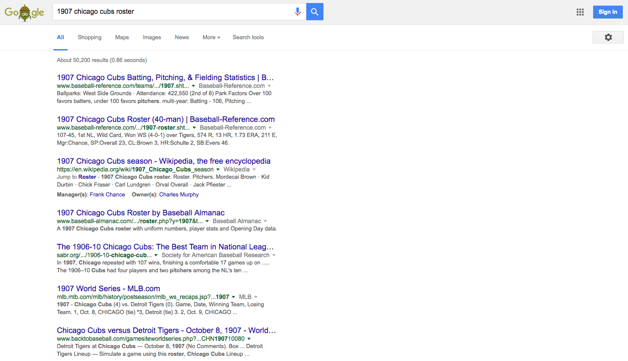Expand green arrow beside 1907-roster.sht... URL

194,128
